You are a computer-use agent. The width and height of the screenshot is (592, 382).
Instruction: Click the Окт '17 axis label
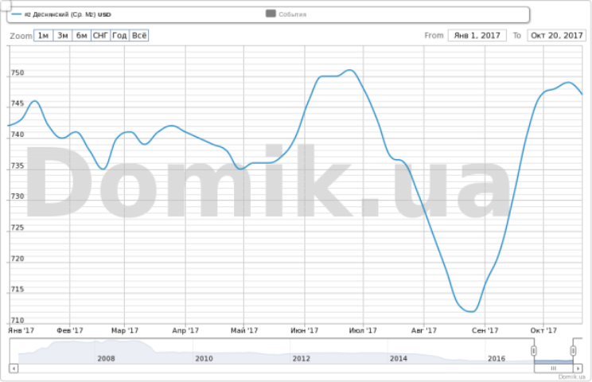click(543, 330)
